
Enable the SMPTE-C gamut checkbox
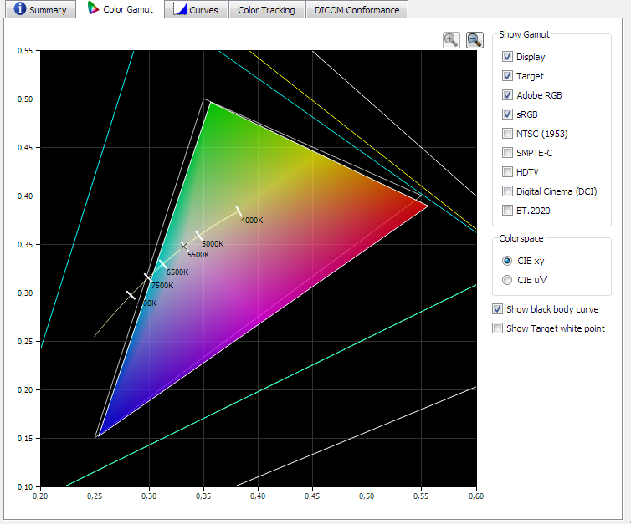click(x=507, y=153)
